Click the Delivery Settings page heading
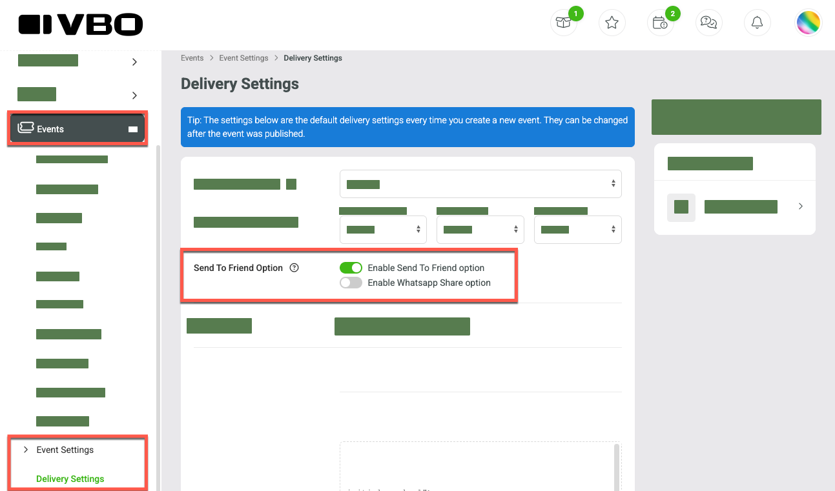The height and width of the screenshot is (491, 835). click(x=240, y=84)
